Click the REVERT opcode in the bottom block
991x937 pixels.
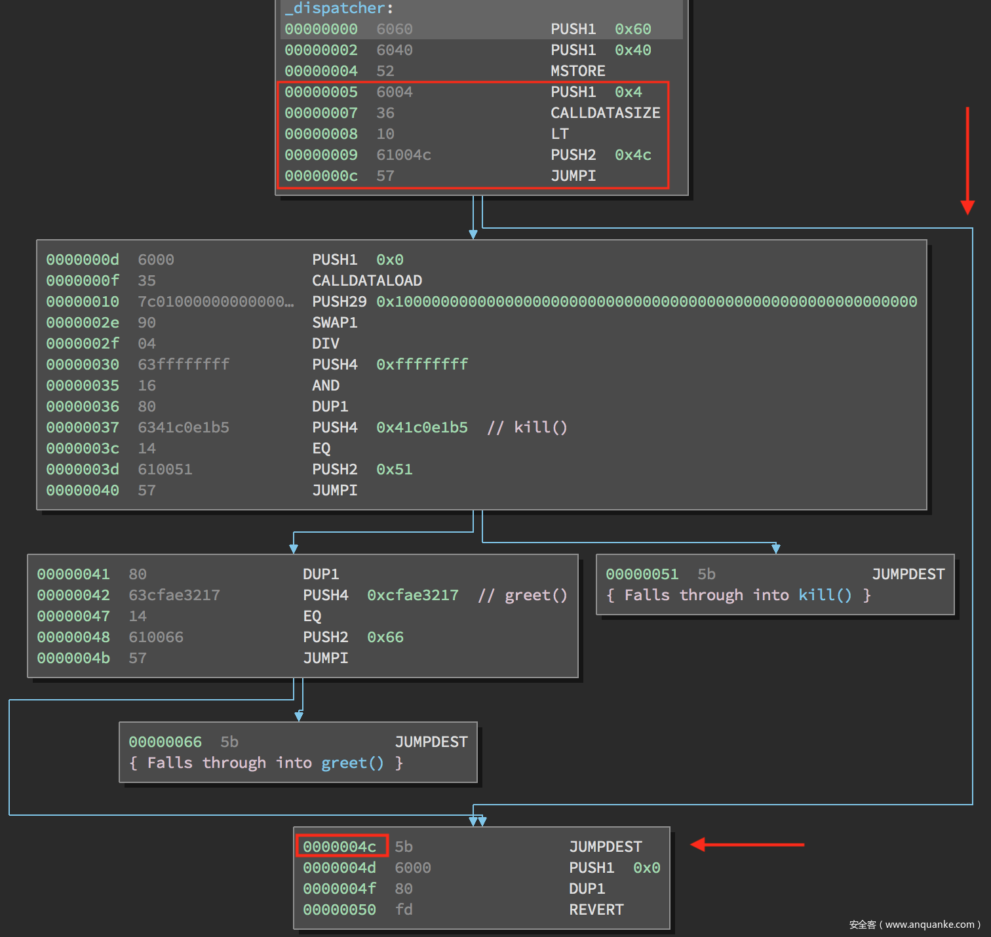point(596,909)
